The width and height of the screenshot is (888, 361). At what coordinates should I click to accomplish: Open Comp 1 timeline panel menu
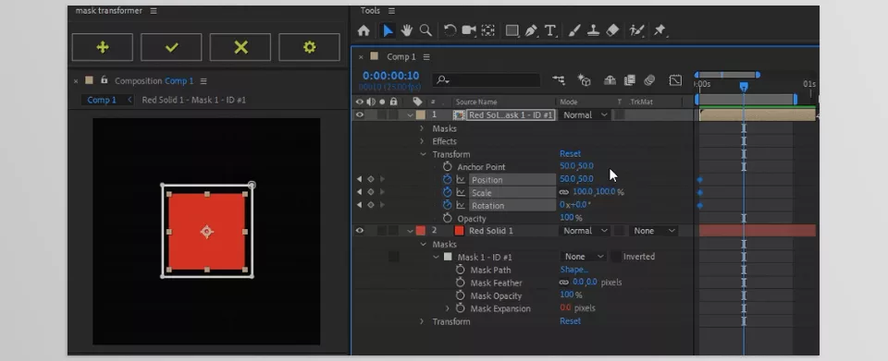(x=426, y=56)
